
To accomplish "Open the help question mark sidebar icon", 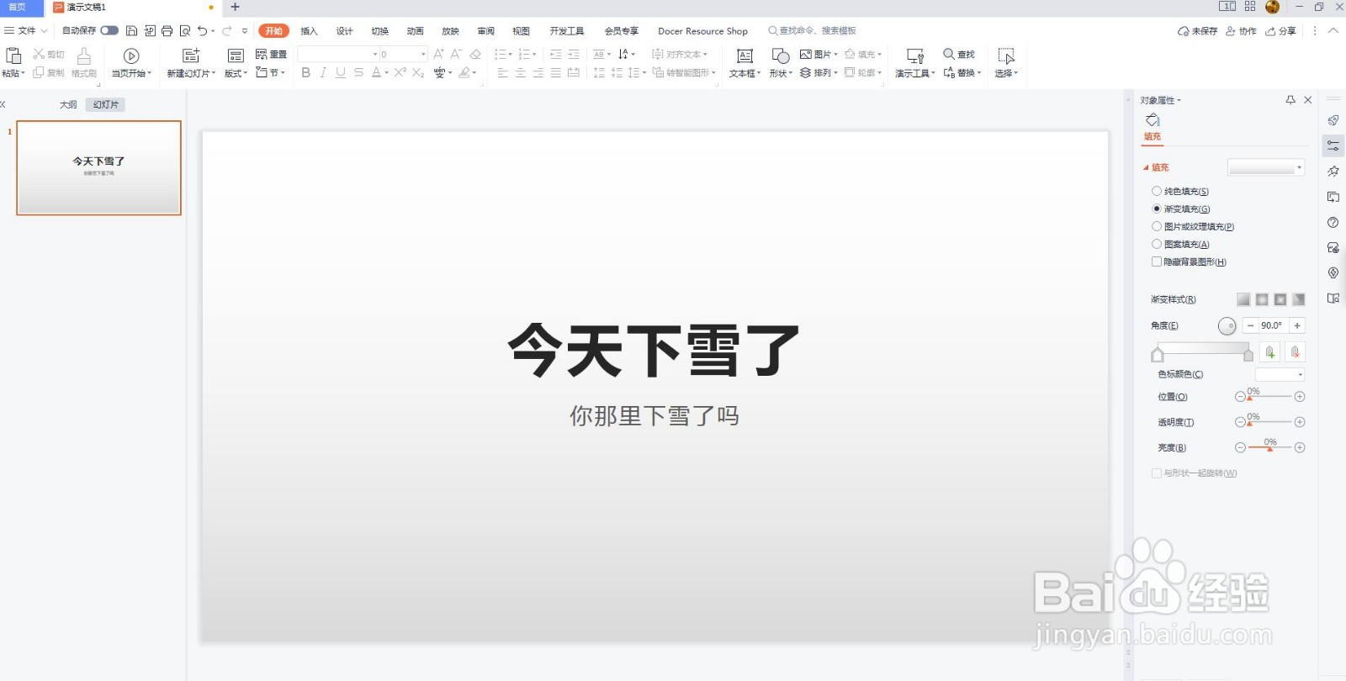I will pyautogui.click(x=1333, y=223).
